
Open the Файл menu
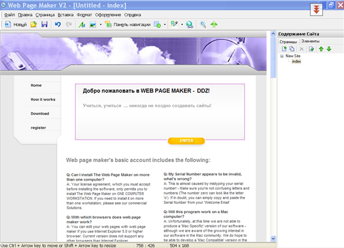click(x=9, y=15)
